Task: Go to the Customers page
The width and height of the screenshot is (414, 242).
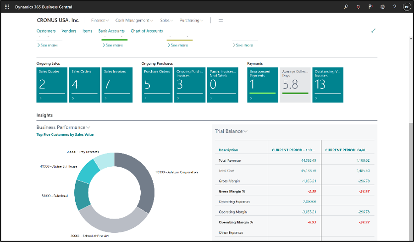Action: [x=46, y=31]
